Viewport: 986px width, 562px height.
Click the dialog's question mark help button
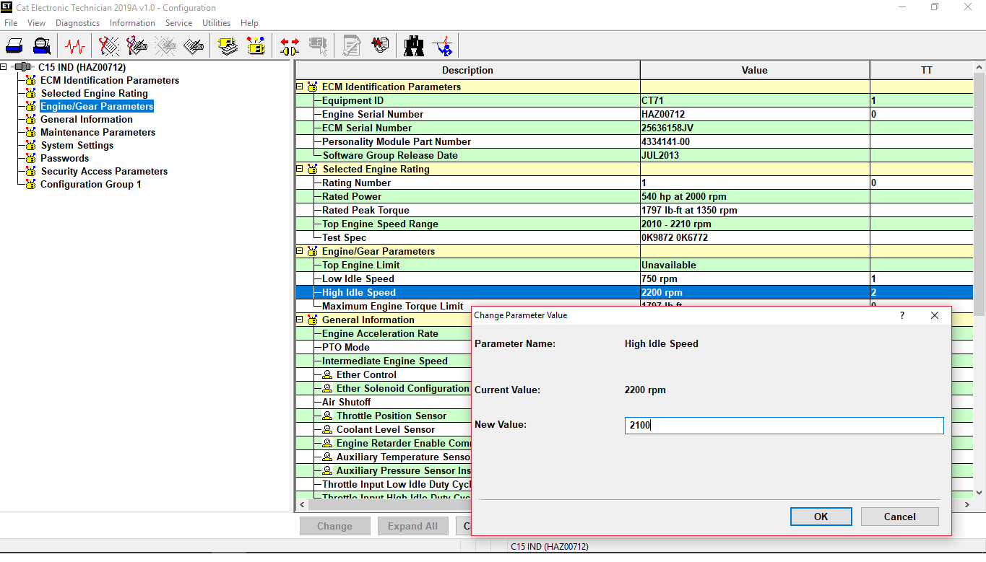pos(902,315)
